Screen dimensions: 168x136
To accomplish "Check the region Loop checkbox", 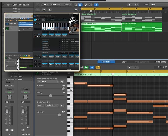I will tap(19, 11).
